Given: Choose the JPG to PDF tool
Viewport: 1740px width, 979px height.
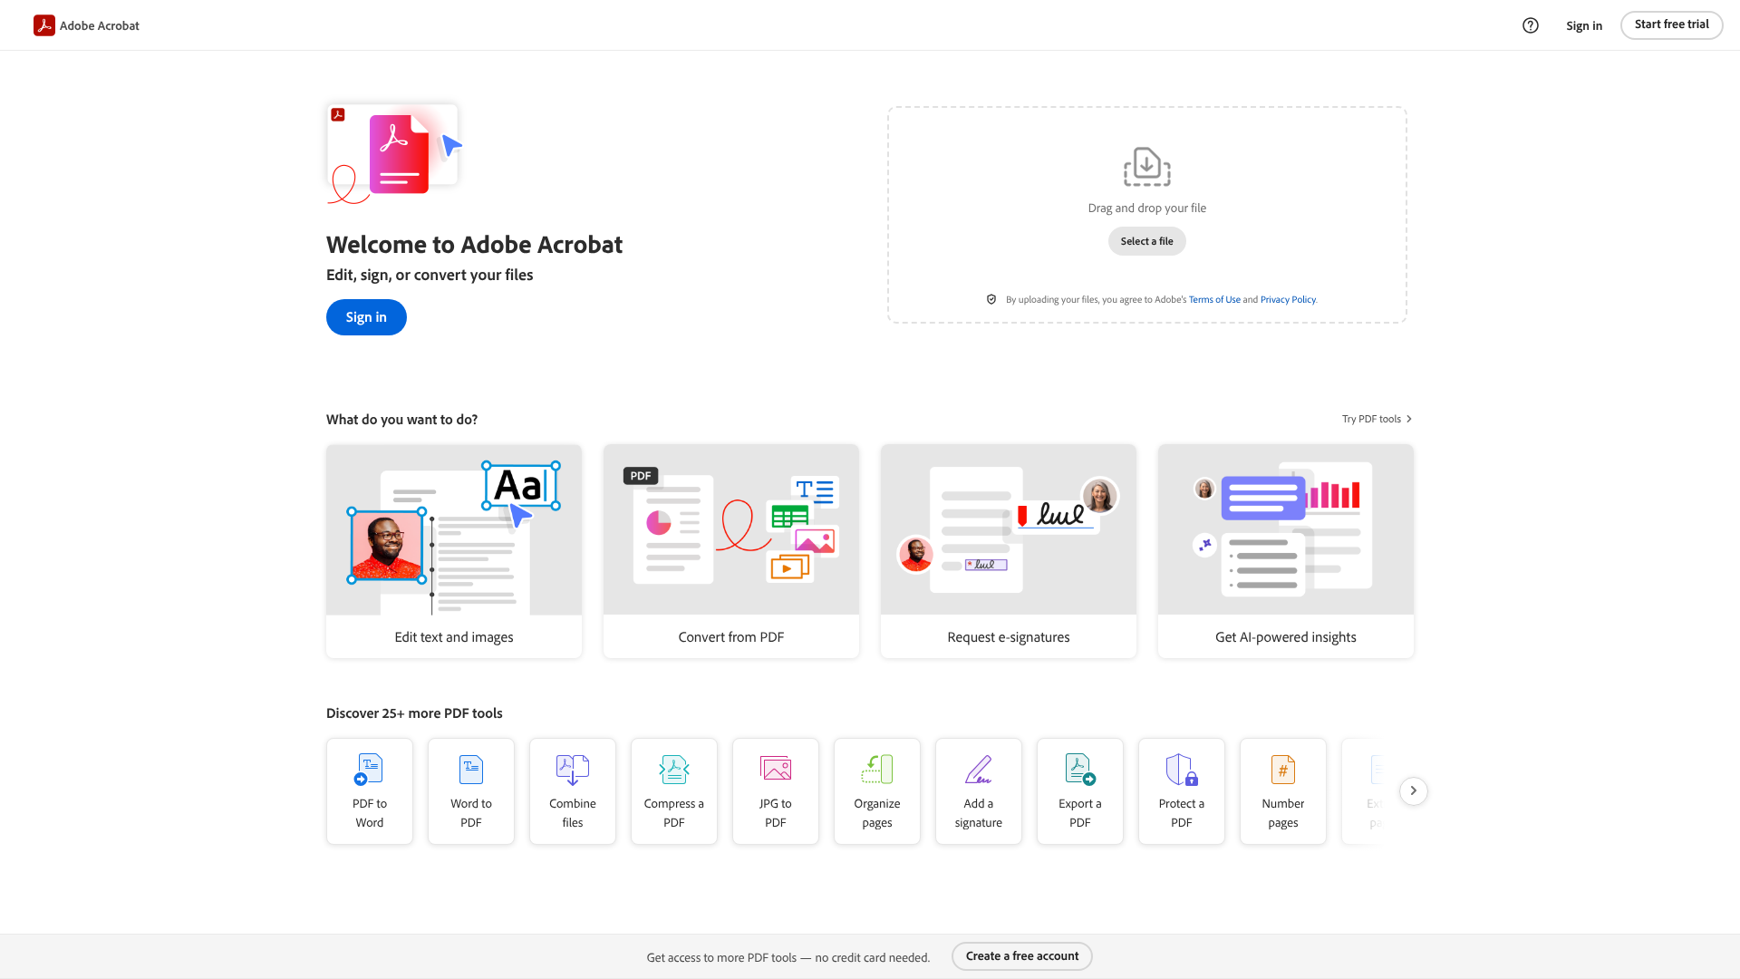Looking at the screenshot, I should (776, 790).
